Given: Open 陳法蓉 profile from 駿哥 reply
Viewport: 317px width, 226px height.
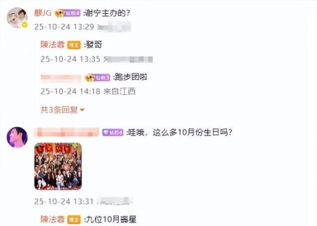Looking at the screenshot, I should (52, 45).
